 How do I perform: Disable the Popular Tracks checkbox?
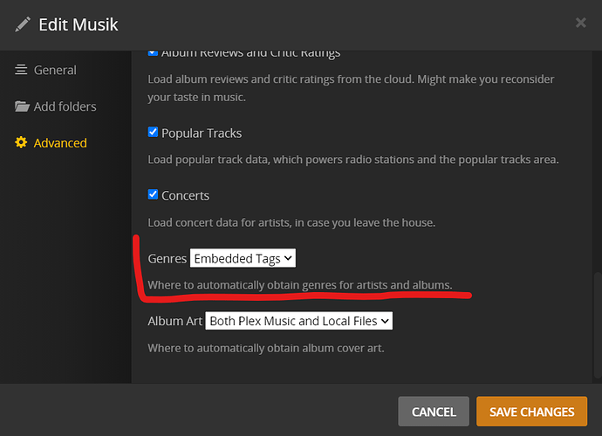(154, 133)
